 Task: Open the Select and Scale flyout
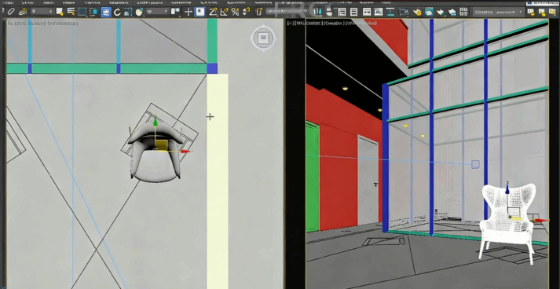point(128,12)
